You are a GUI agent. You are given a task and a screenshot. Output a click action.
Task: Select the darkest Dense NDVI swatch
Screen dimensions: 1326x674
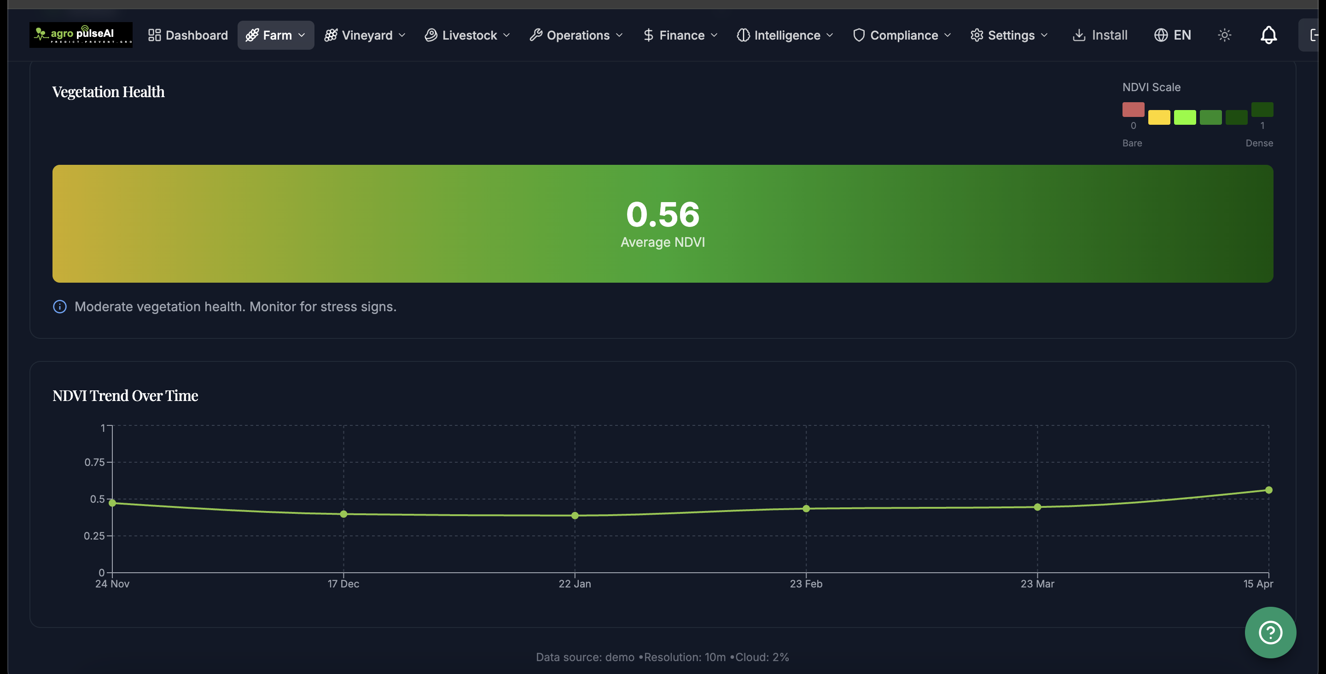coord(1262,110)
